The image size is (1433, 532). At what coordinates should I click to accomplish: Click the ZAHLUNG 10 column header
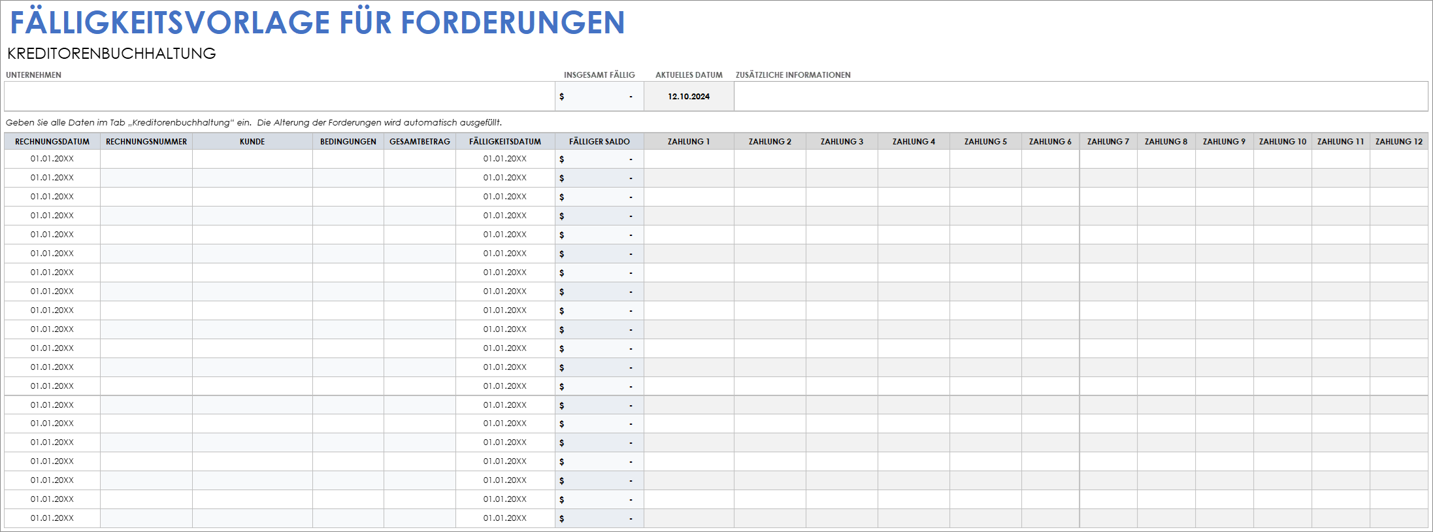[x=1283, y=141]
